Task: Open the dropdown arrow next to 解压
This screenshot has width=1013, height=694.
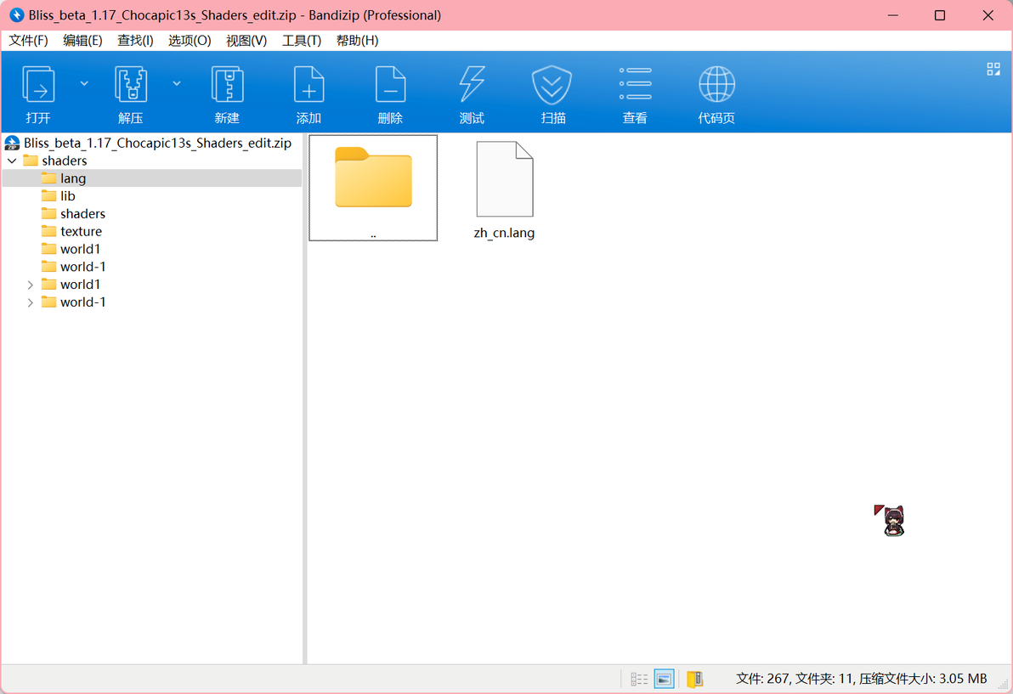Action: (177, 83)
